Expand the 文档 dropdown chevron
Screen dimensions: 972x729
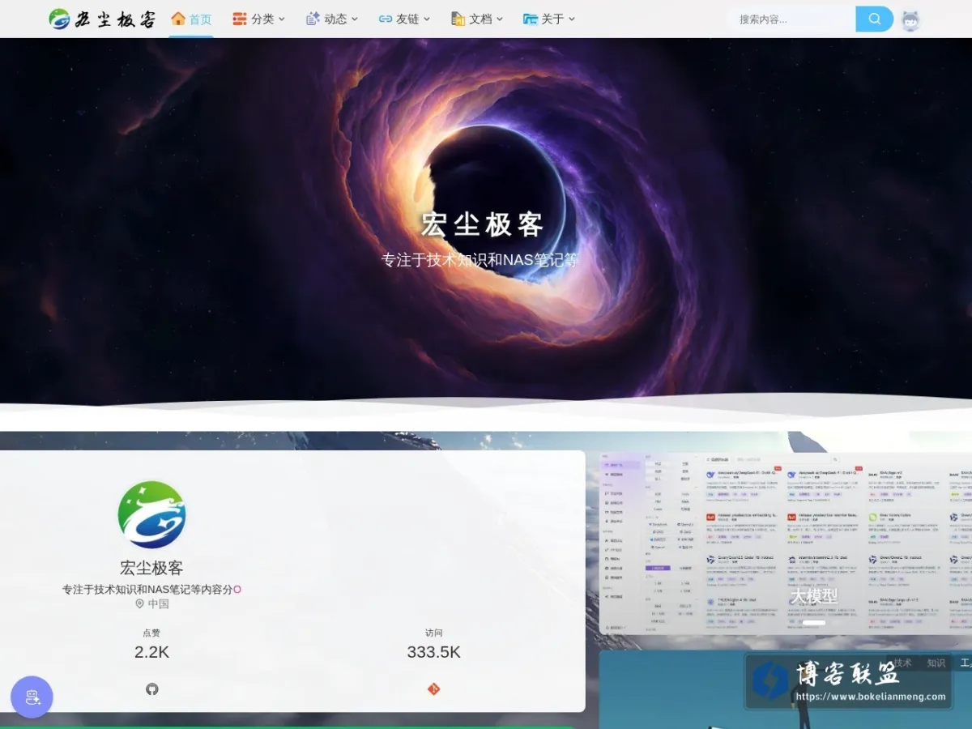500,19
